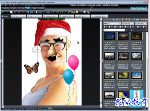Image resolution: width=150 pixels, height=111 pixels.
Task: Toggle the TIF file type checkbox
Action: point(120,27)
